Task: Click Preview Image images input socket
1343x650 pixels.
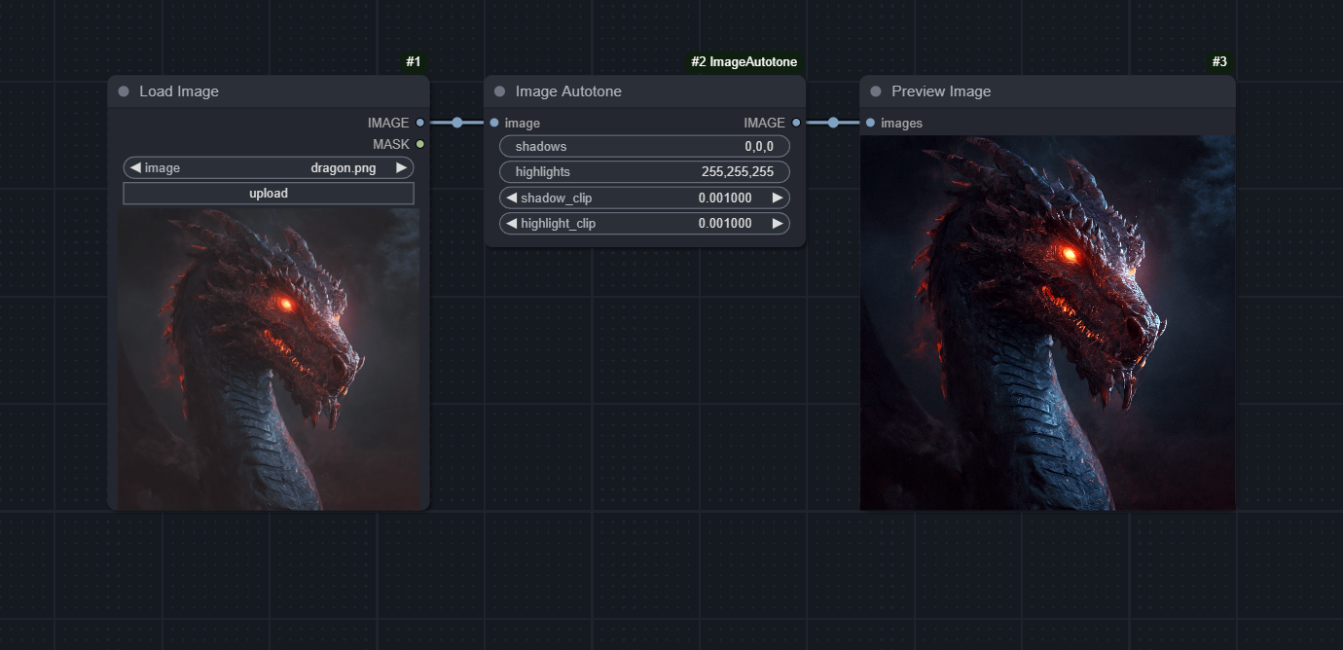Action: tap(870, 123)
